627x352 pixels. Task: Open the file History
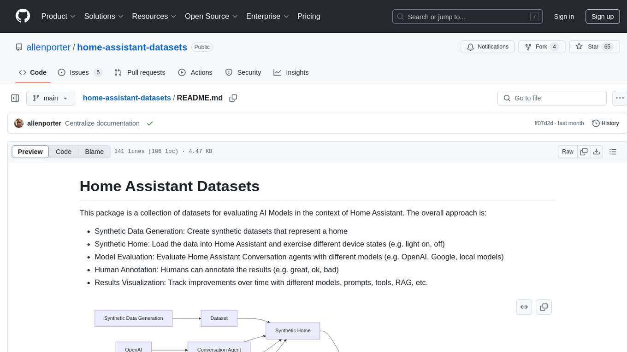coord(605,123)
